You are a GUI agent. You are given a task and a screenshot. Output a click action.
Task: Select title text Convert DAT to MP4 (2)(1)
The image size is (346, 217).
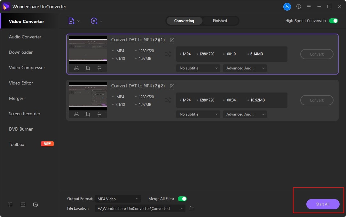(x=138, y=40)
